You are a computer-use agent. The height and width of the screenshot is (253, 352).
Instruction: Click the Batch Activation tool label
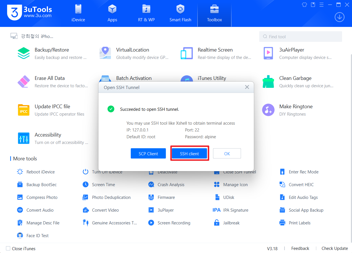tap(134, 78)
